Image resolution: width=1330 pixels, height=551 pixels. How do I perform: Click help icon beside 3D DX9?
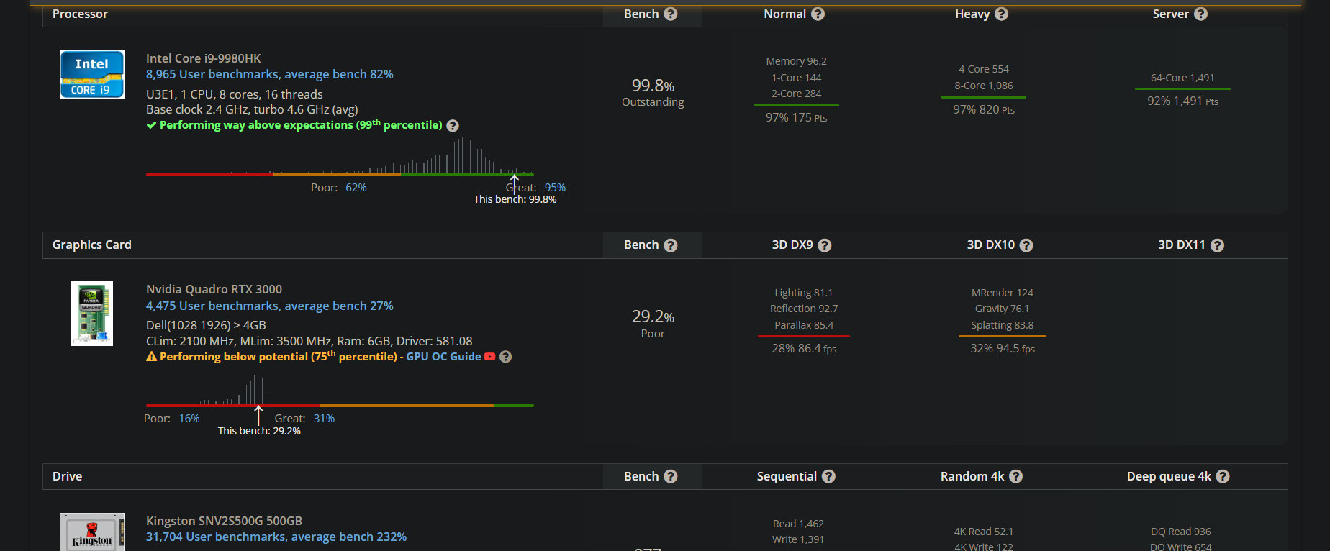825,245
